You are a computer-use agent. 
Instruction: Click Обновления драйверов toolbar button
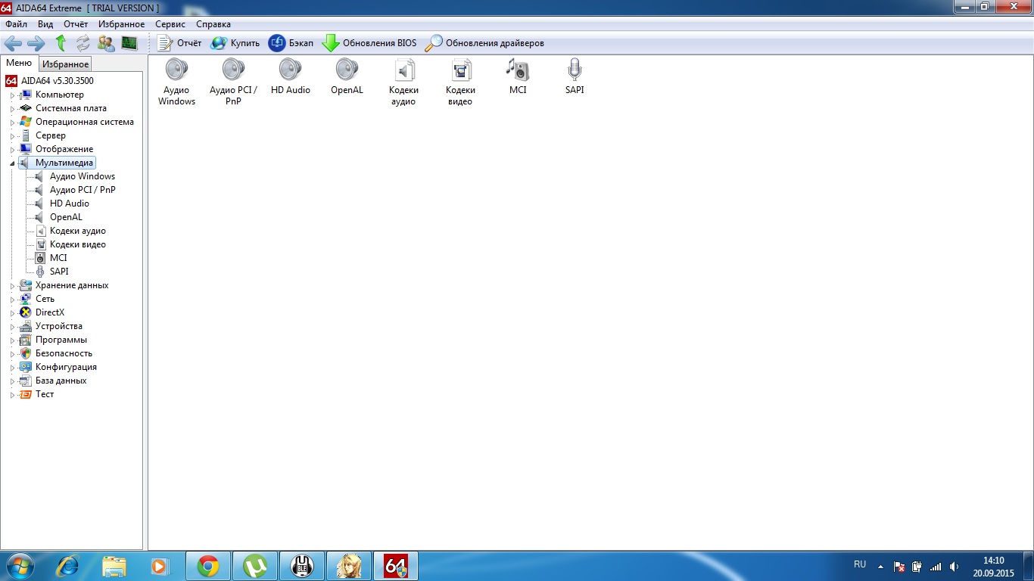(484, 43)
